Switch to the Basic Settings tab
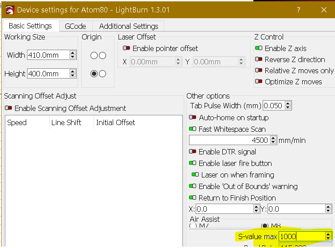Screen dimensions: 335x248 pyautogui.click(x=30, y=26)
